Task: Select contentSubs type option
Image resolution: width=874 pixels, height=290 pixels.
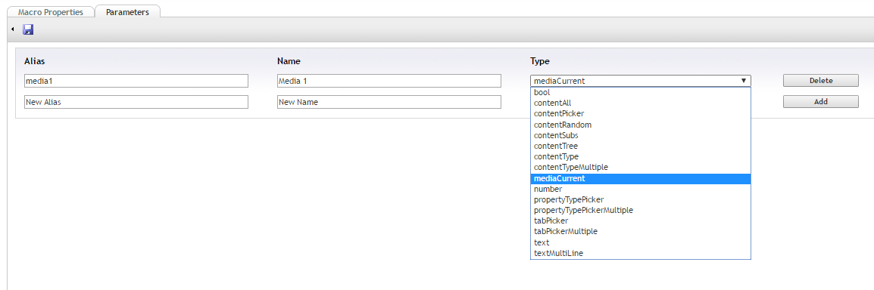Action: tap(641, 135)
